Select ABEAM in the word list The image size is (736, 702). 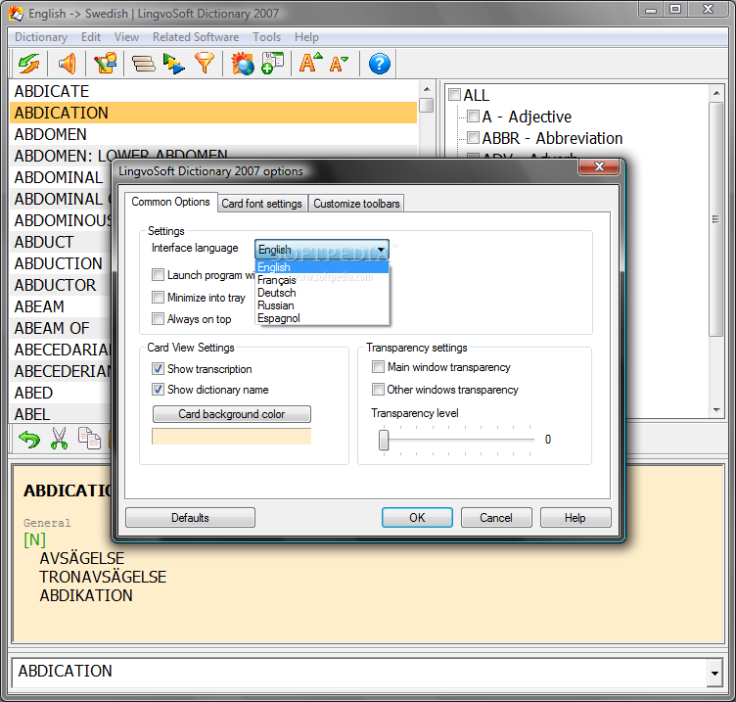tap(61, 306)
